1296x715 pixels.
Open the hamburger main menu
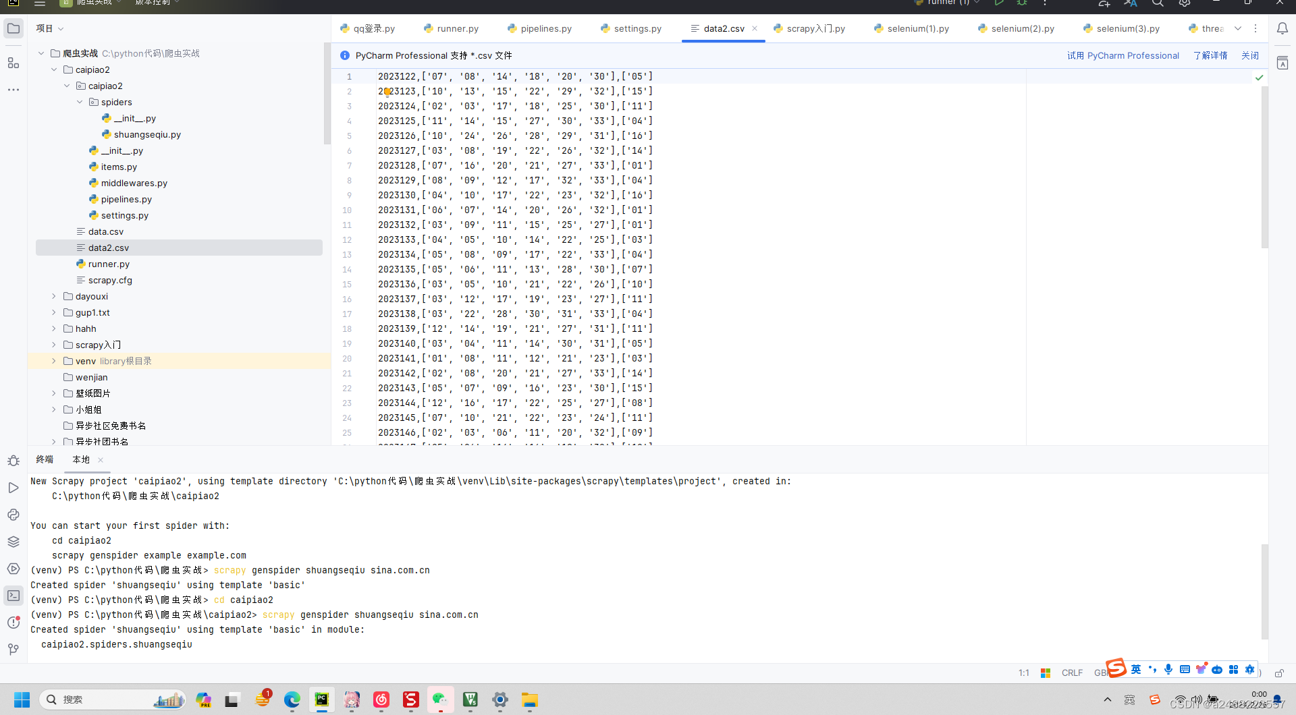(40, 3)
